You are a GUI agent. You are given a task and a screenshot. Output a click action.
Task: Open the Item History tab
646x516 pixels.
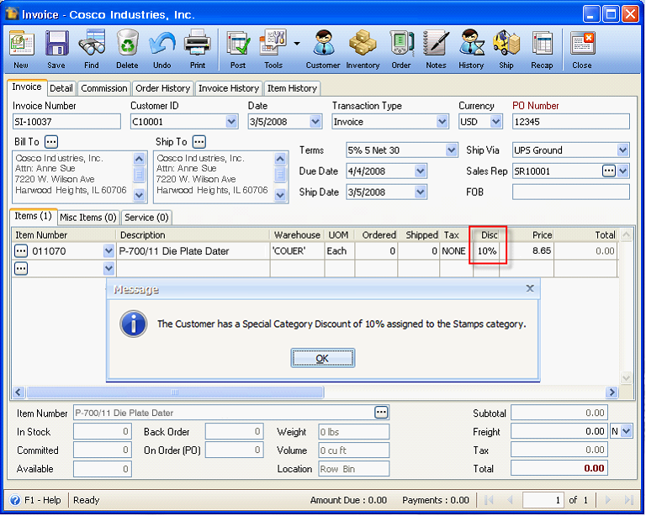point(292,88)
